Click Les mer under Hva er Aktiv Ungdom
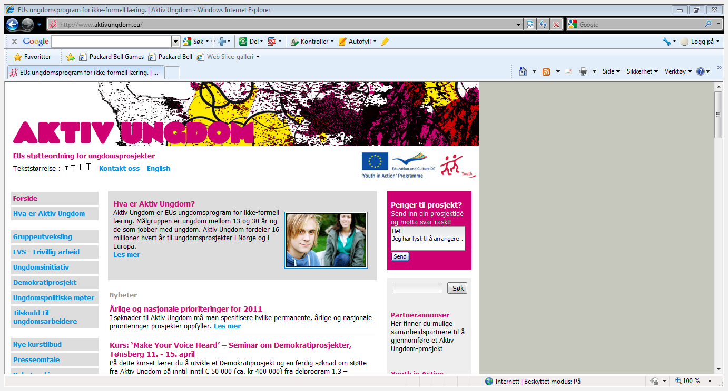Image resolution: width=728 pixels, height=391 pixels. pyautogui.click(x=127, y=255)
